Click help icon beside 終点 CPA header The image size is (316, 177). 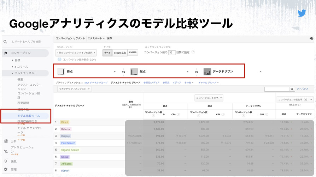179,114
